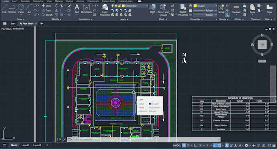Add a new drawing tab
The image size is (277, 149).
coord(42,24)
